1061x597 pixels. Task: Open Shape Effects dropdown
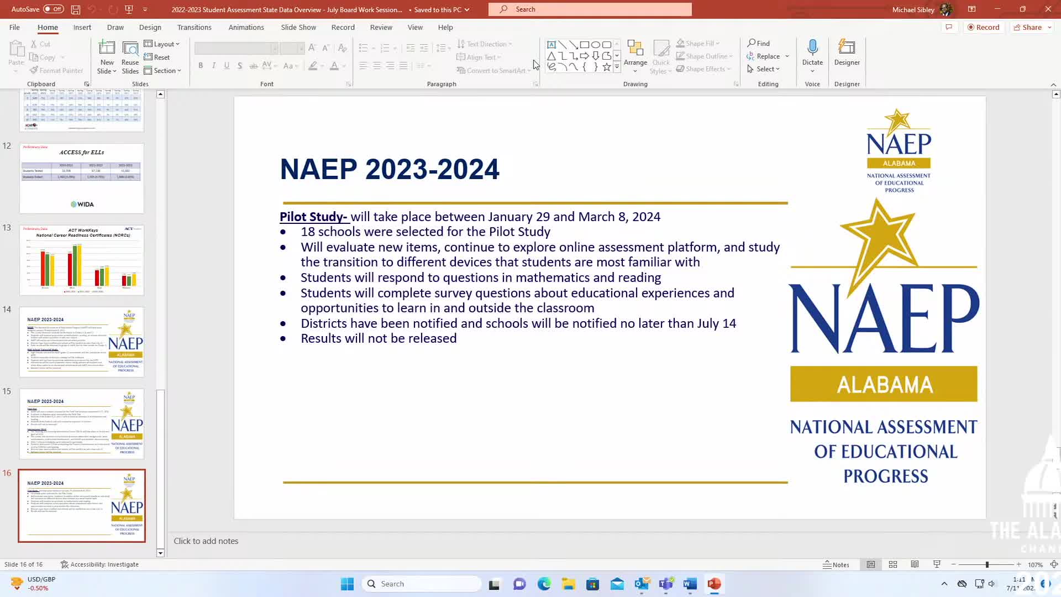tap(703, 69)
